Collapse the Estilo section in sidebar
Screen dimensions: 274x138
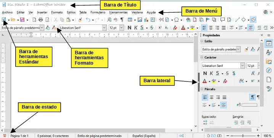(202, 41)
